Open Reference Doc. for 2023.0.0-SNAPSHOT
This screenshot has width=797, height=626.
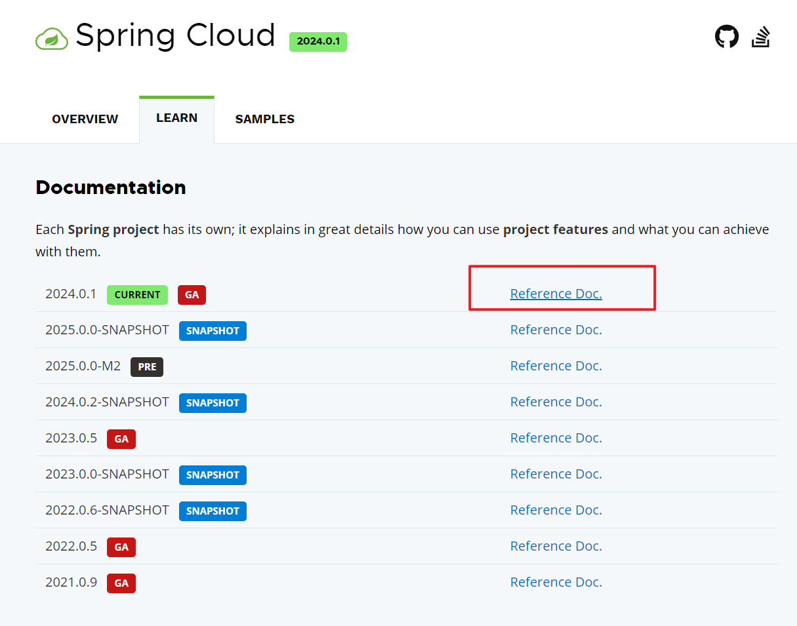[x=556, y=474]
